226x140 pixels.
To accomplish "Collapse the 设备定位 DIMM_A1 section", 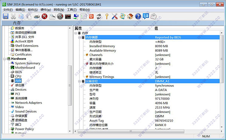I will click(79, 81).
